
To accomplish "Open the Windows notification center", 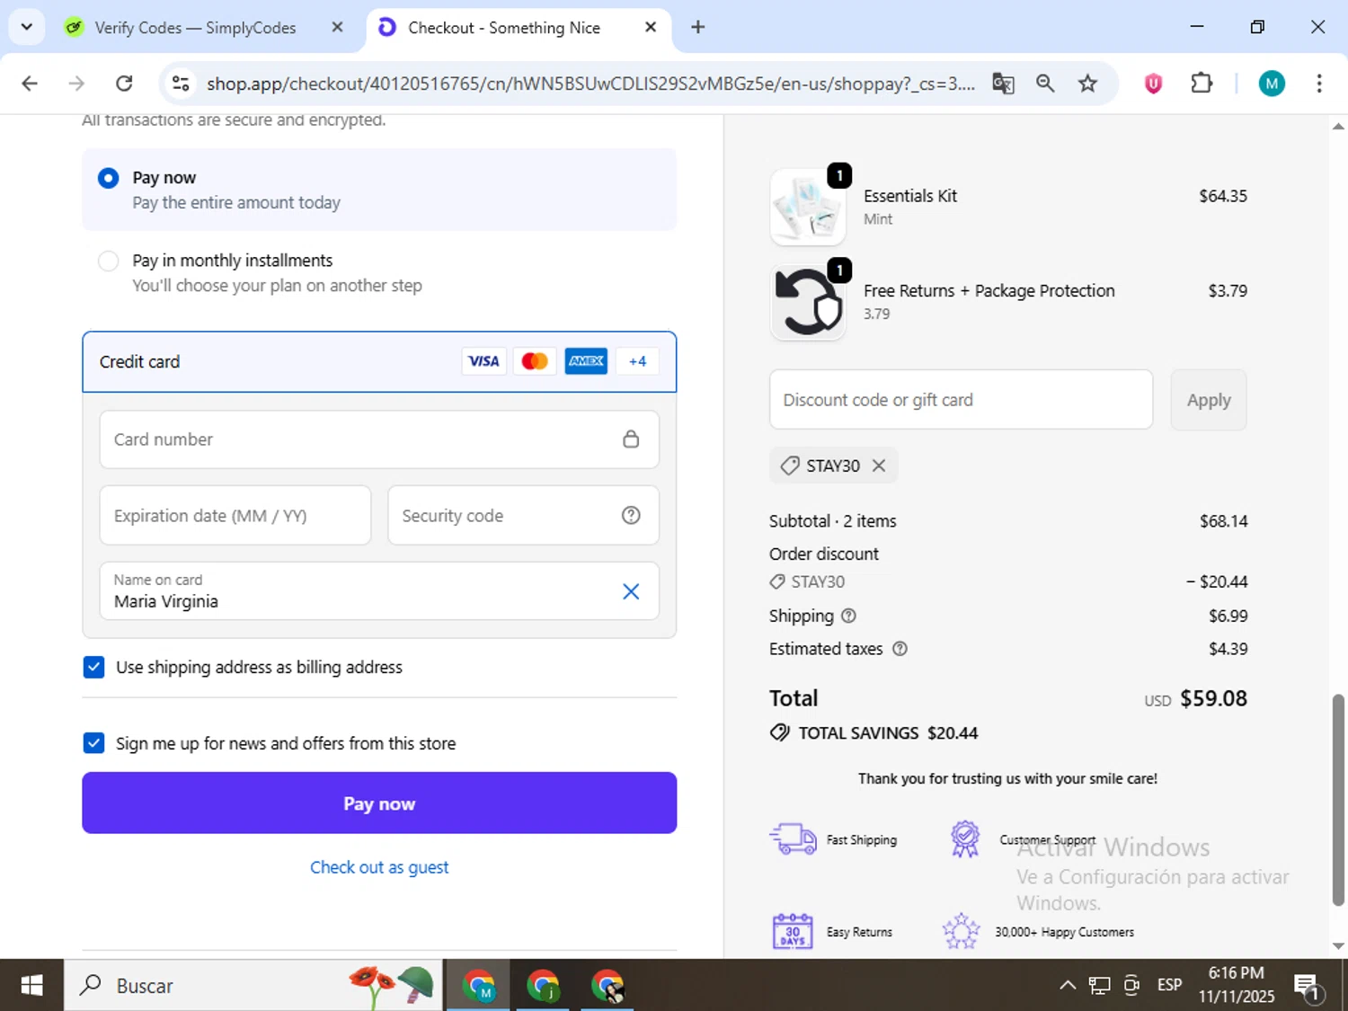I will [x=1307, y=986].
